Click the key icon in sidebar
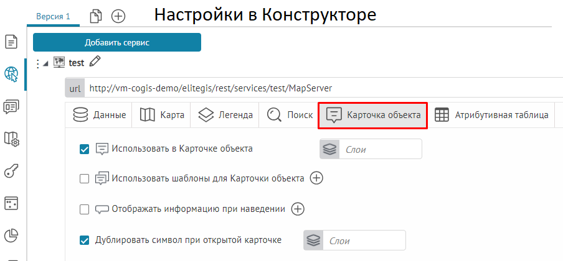This screenshot has width=563, height=261. tap(11, 171)
